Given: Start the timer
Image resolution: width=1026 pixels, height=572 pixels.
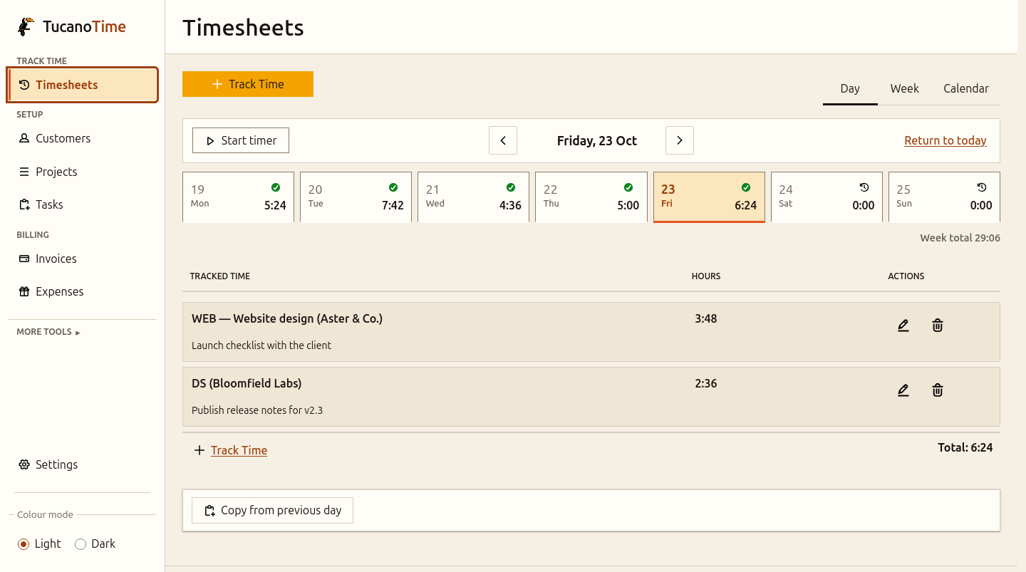Looking at the screenshot, I should [x=241, y=140].
